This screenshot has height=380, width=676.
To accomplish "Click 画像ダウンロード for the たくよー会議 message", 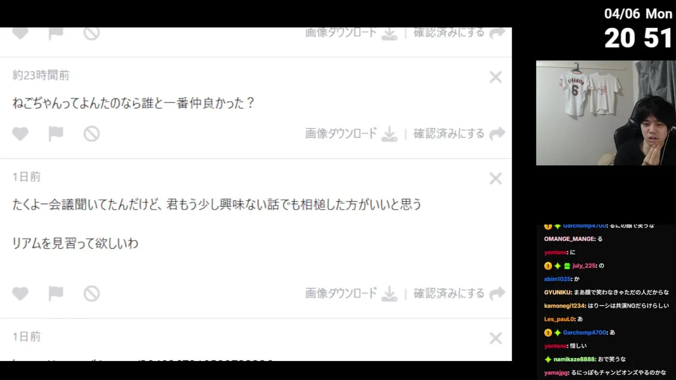I will pos(341,293).
